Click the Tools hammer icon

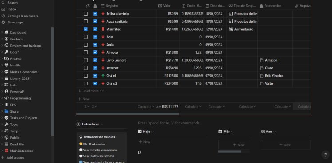click(6, 124)
